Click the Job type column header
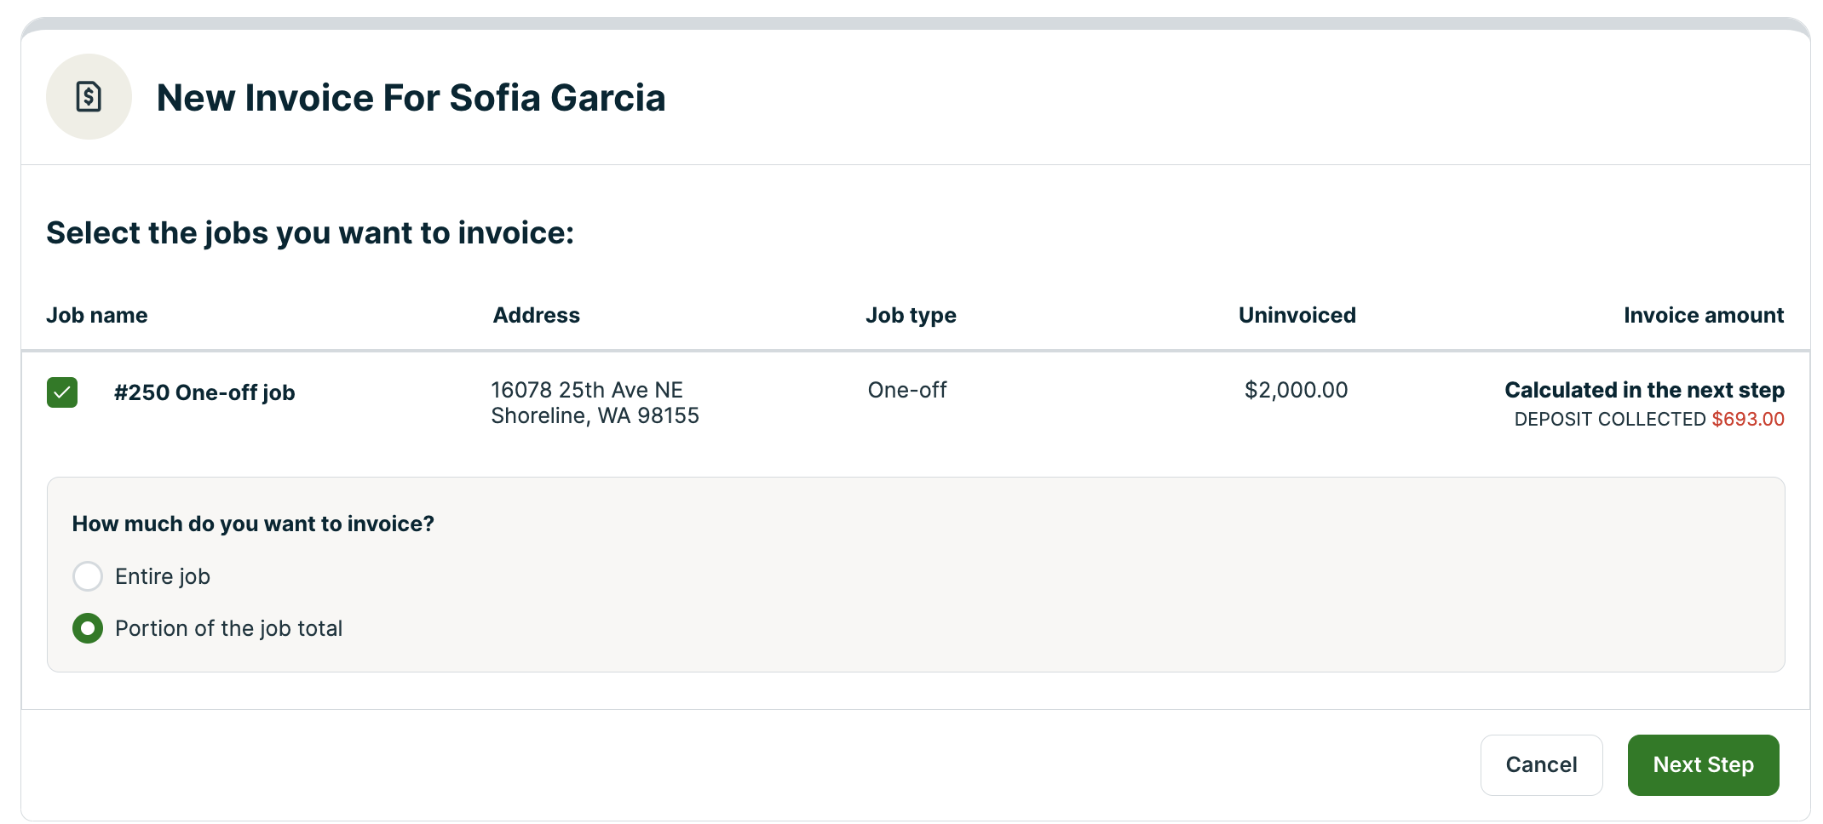Image resolution: width=1823 pixels, height=824 pixels. point(911,315)
